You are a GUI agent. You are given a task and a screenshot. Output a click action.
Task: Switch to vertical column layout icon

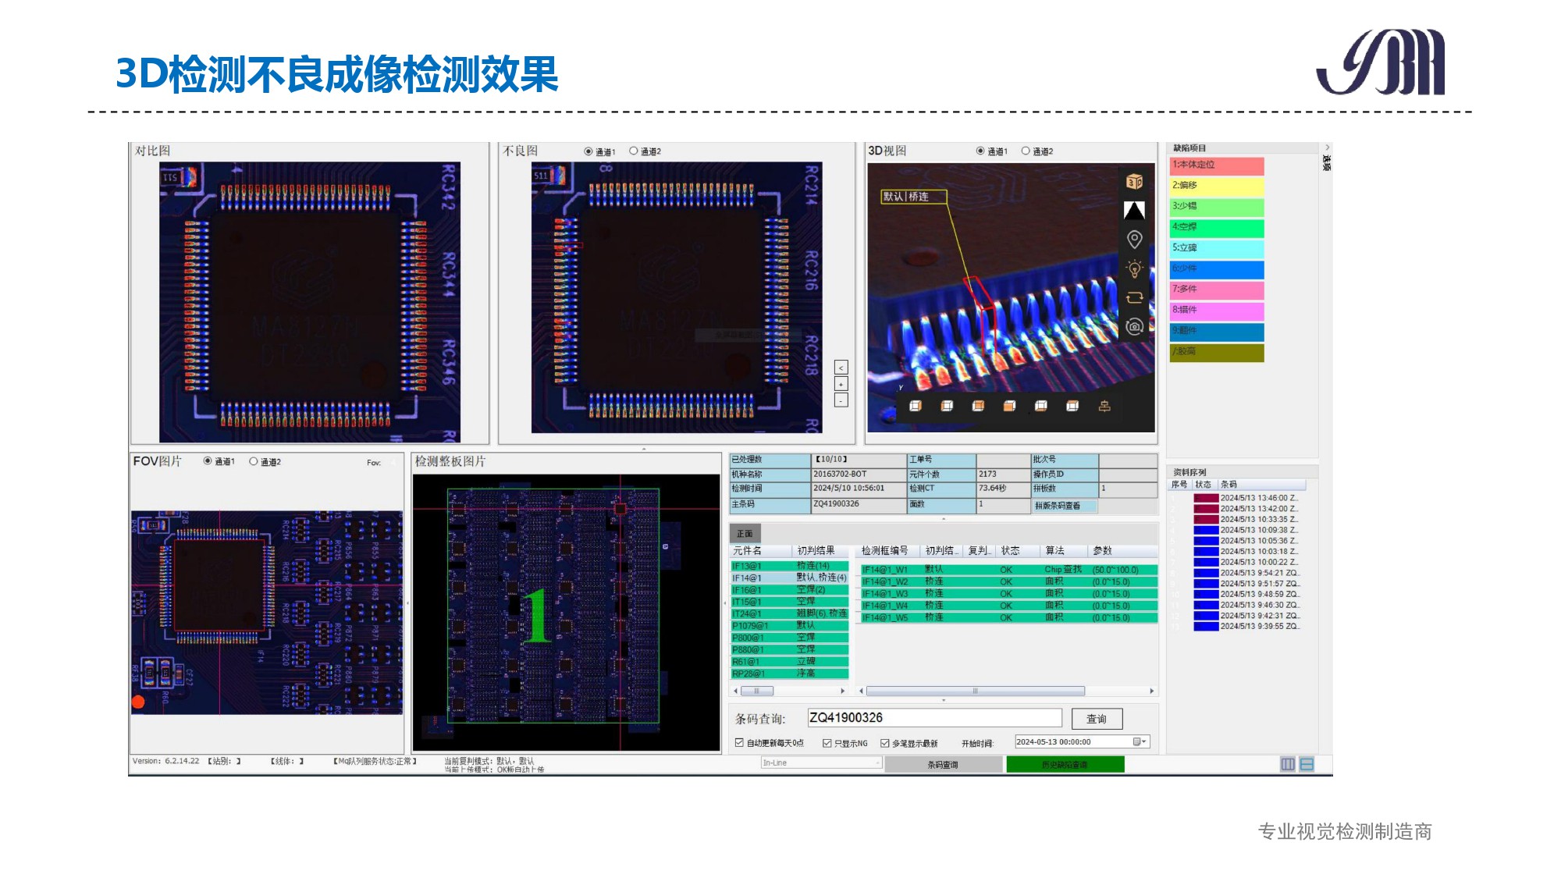[x=1288, y=764]
